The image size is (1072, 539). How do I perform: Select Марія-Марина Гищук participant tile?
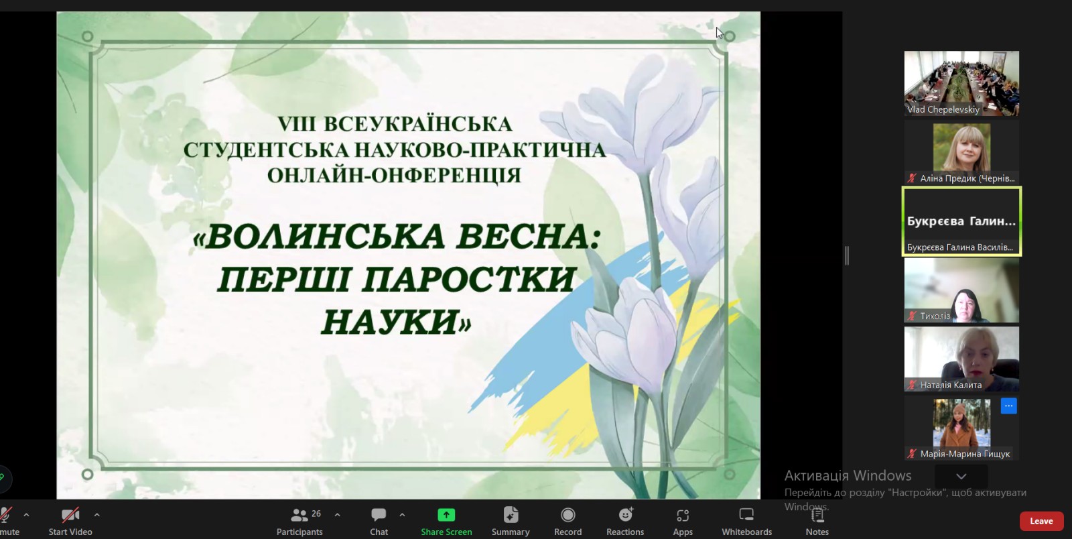click(x=961, y=428)
